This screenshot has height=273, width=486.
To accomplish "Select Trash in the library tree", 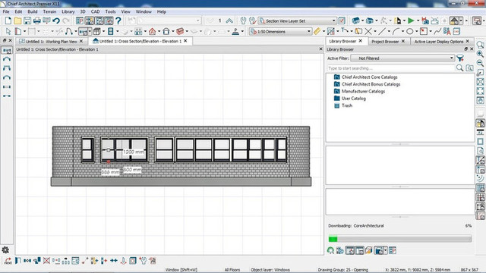I will (x=347, y=105).
